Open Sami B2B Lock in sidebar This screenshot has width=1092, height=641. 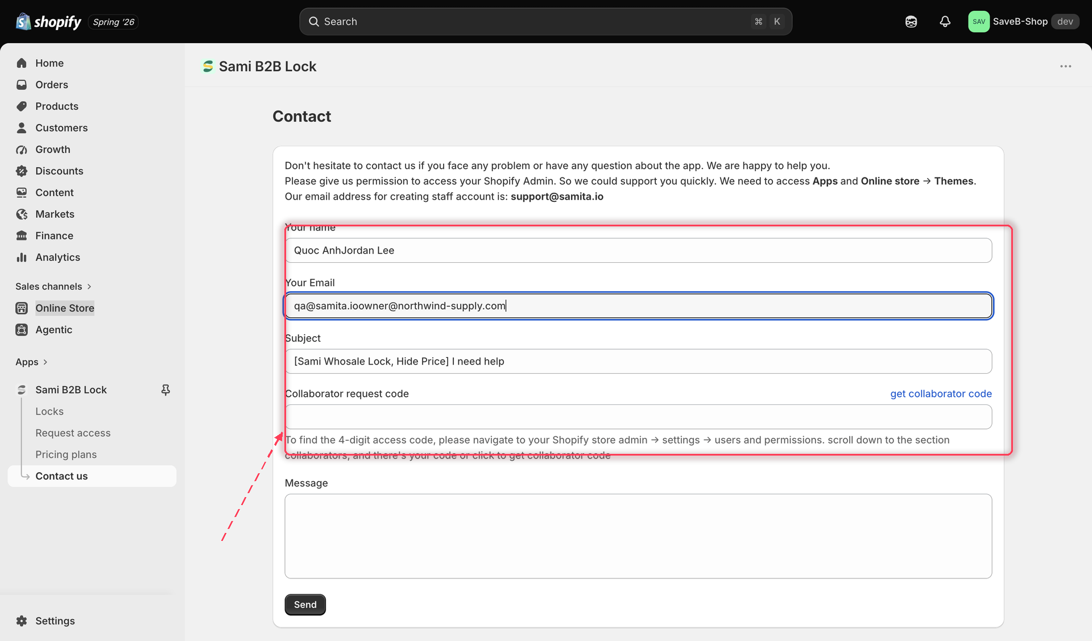[x=71, y=390]
